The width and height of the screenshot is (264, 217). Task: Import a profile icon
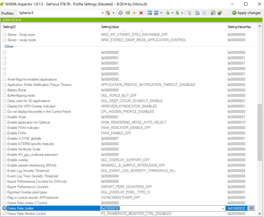tap(177, 13)
